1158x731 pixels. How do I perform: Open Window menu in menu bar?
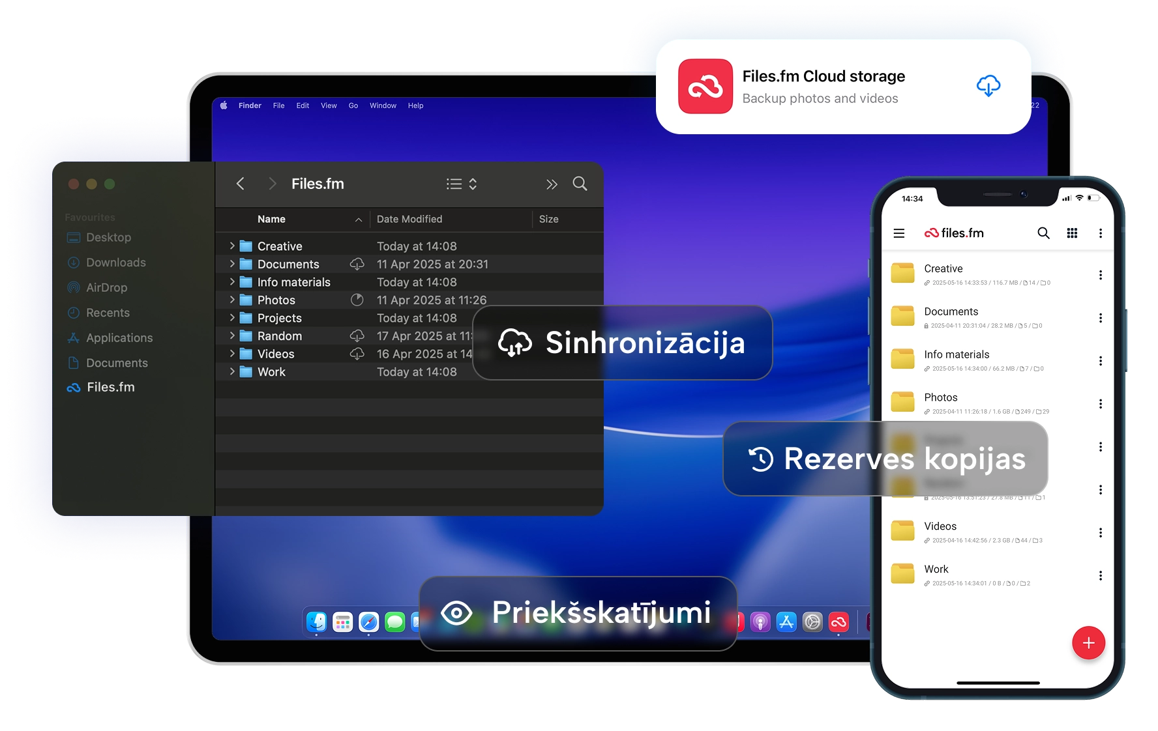click(x=383, y=106)
